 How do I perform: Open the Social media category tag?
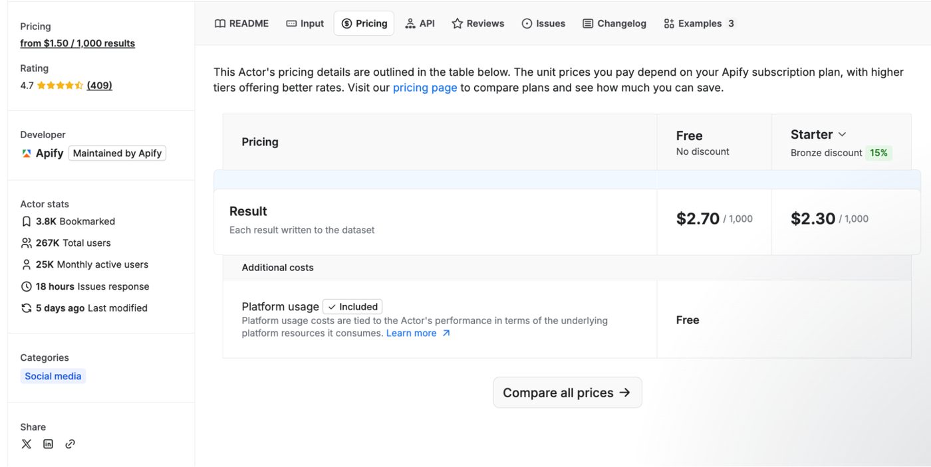coord(53,376)
